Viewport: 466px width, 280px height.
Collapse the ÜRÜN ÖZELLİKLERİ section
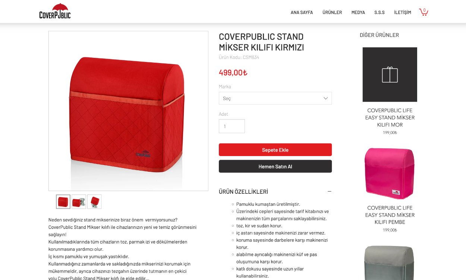pos(330,192)
